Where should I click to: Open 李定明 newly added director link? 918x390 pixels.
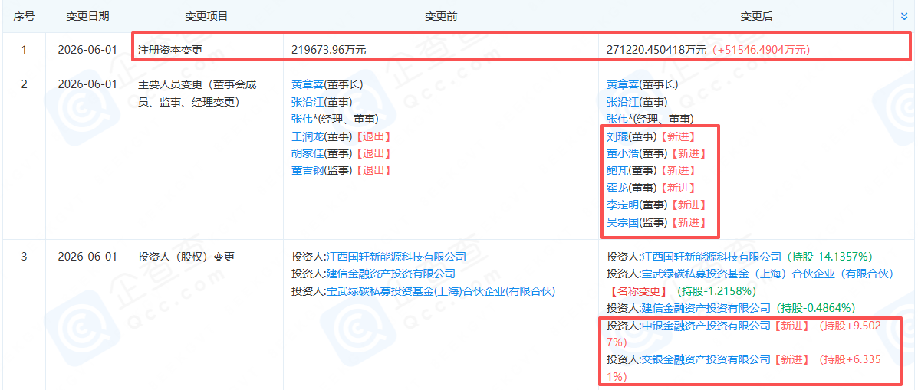pos(622,205)
